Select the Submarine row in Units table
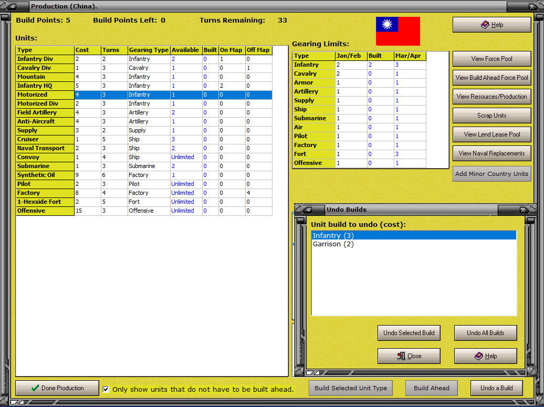544x407 pixels. pyautogui.click(x=144, y=166)
